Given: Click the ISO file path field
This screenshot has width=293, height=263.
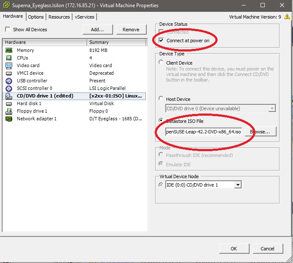Looking at the screenshot, I should pos(204,132).
